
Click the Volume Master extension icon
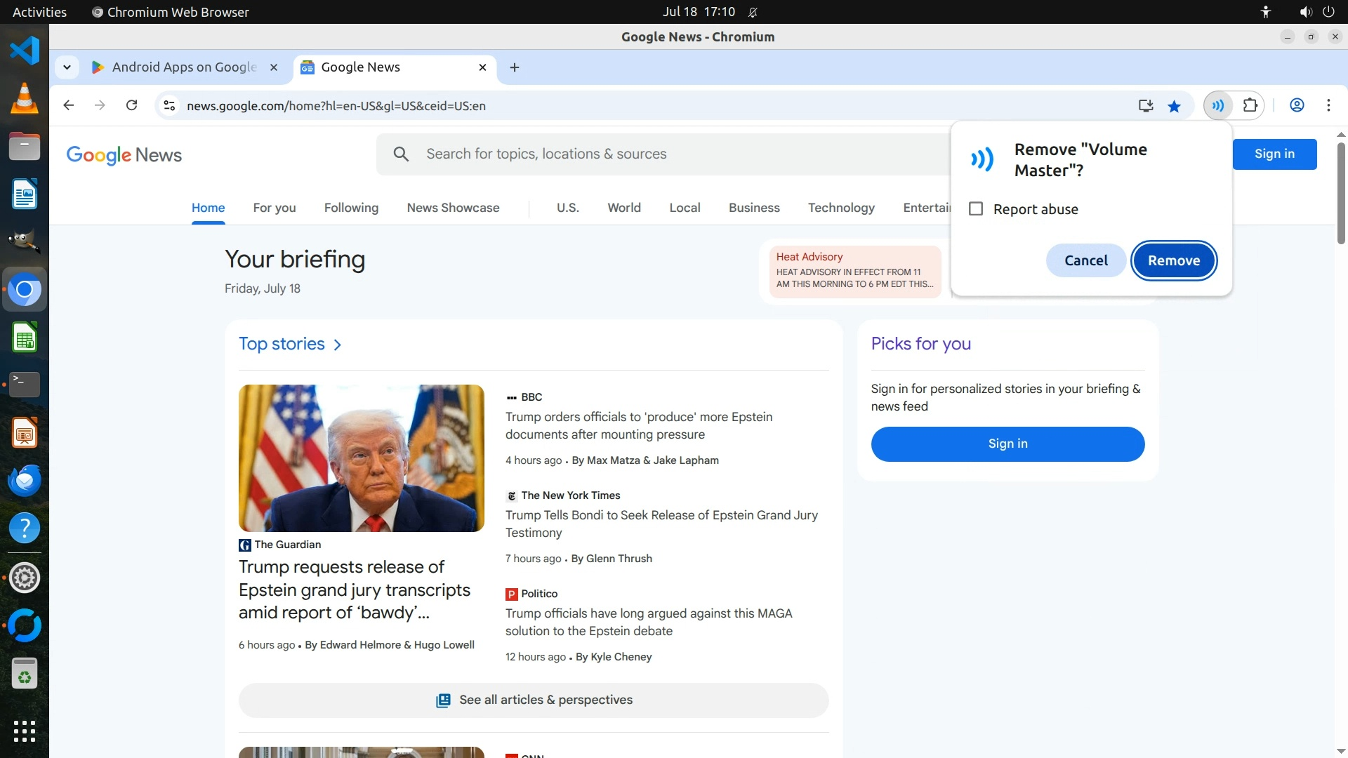pos(1218,105)
